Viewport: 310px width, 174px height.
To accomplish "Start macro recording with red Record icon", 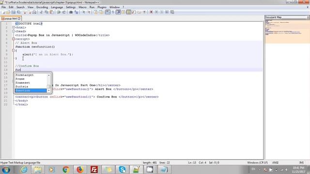I will click(151, 12).
